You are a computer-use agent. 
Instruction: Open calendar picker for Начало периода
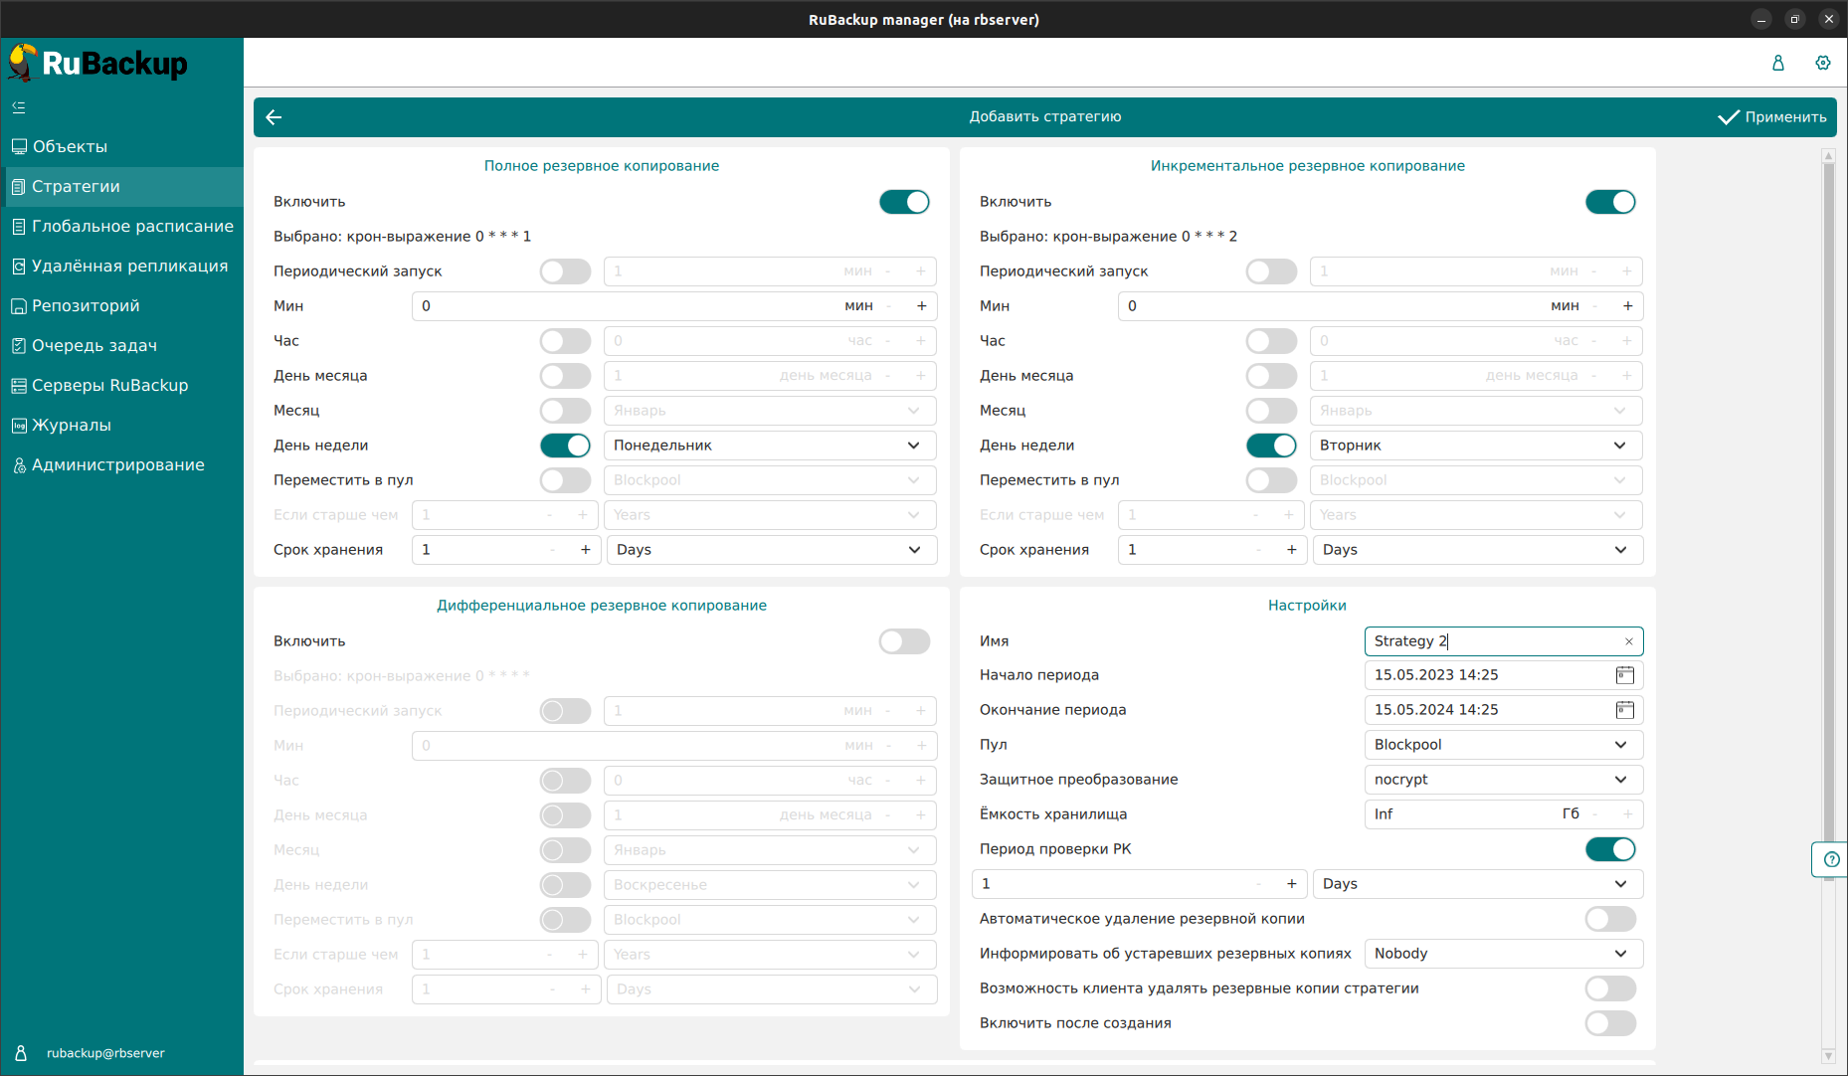tap(1624, 675)
